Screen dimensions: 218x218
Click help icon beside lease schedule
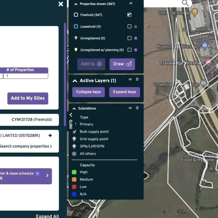pyautogui.click(x=37, y=174)
